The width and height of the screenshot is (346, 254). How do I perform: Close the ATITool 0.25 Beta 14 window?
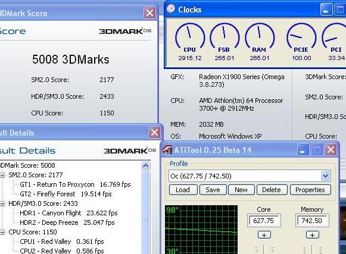(x=331, y=150)
